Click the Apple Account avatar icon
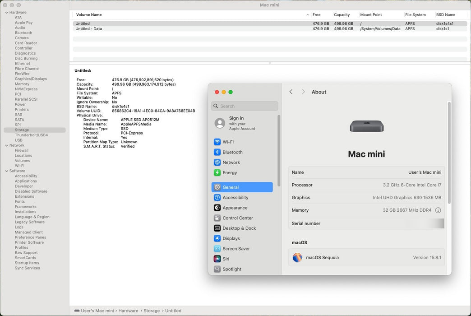This screenshot has width=471, height=316. point(220,123)
